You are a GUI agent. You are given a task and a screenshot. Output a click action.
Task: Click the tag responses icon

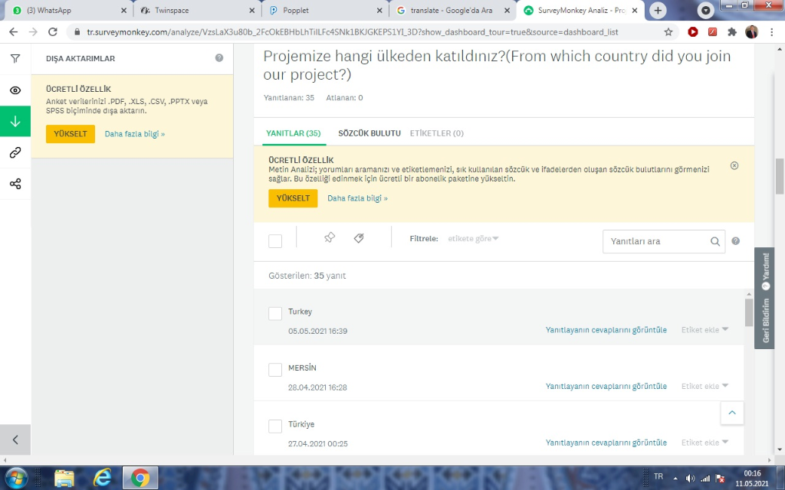tap(359, 238)
